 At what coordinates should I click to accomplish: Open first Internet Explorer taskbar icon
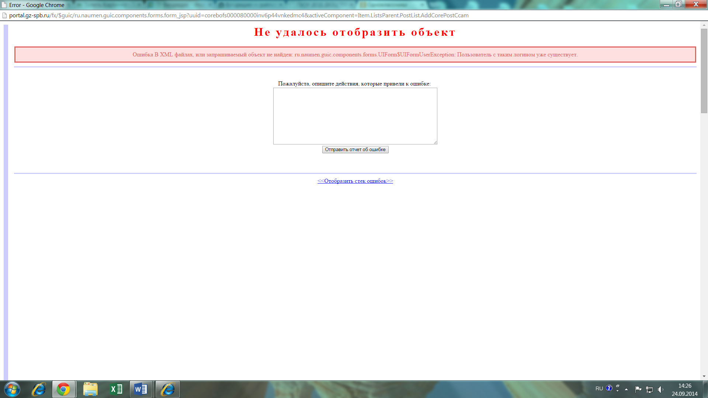[39, 389]
